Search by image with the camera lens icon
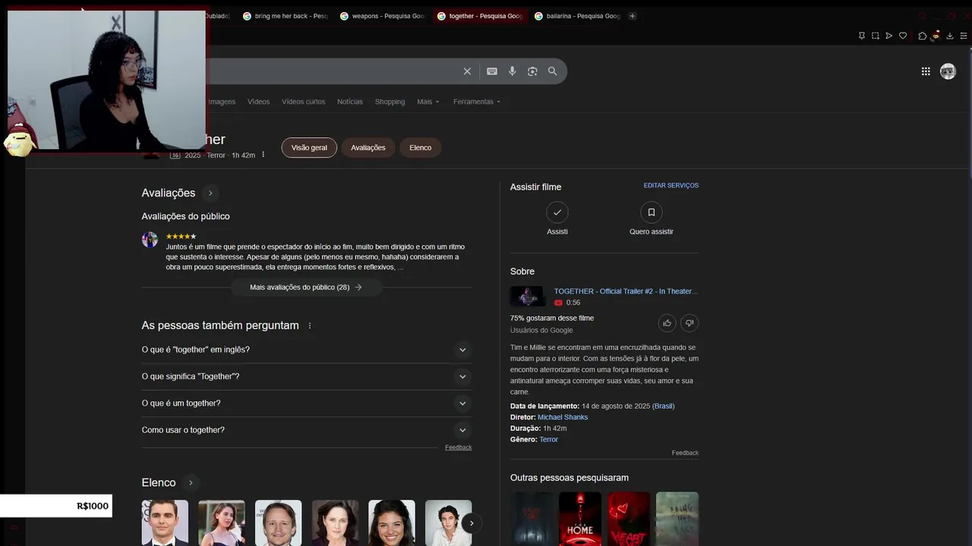Image resolution: width=972 pixels, height=546 pixels. click(532, 71)
